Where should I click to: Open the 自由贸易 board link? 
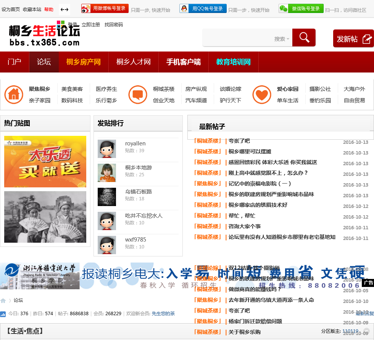tap(355, 100)
